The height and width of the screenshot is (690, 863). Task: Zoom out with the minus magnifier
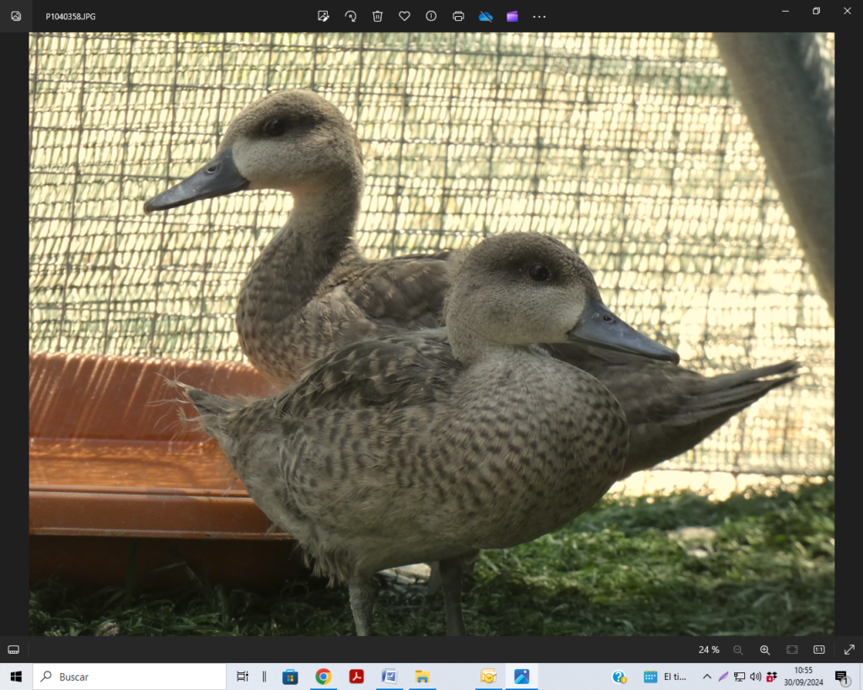coord(738,650)
